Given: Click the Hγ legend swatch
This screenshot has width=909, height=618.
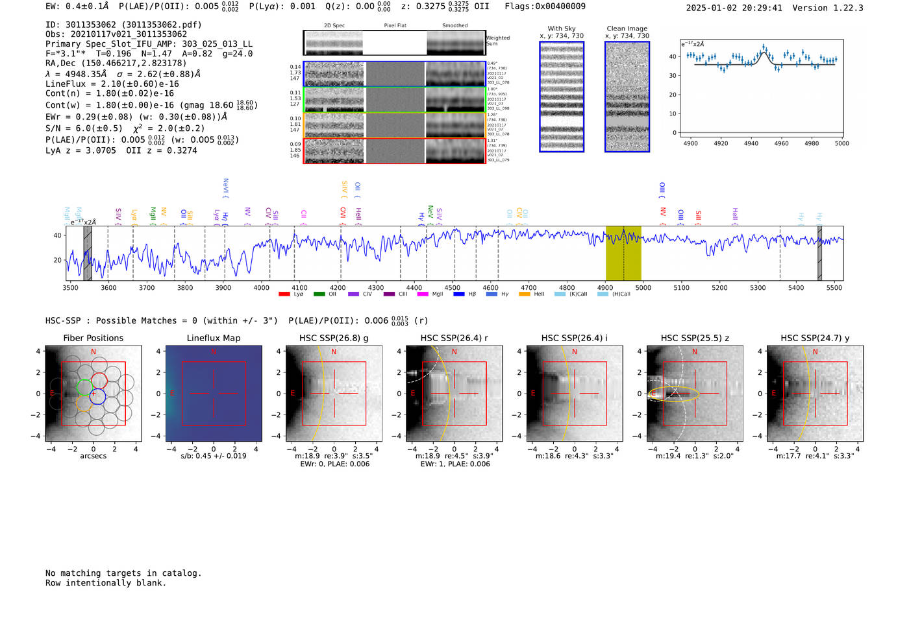Looking at the screenshot, I should tap(492, 294).
